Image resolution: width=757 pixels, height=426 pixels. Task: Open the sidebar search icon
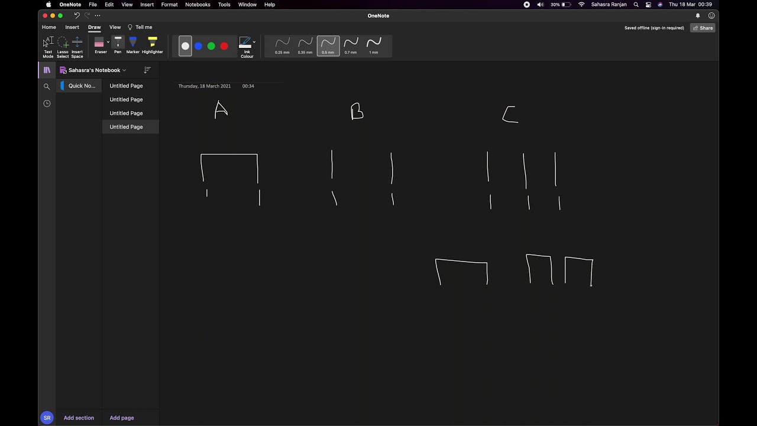[47, 86]
